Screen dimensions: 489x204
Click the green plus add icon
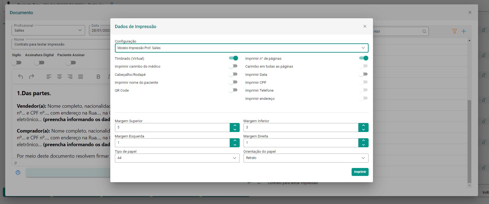pos(464,31)
